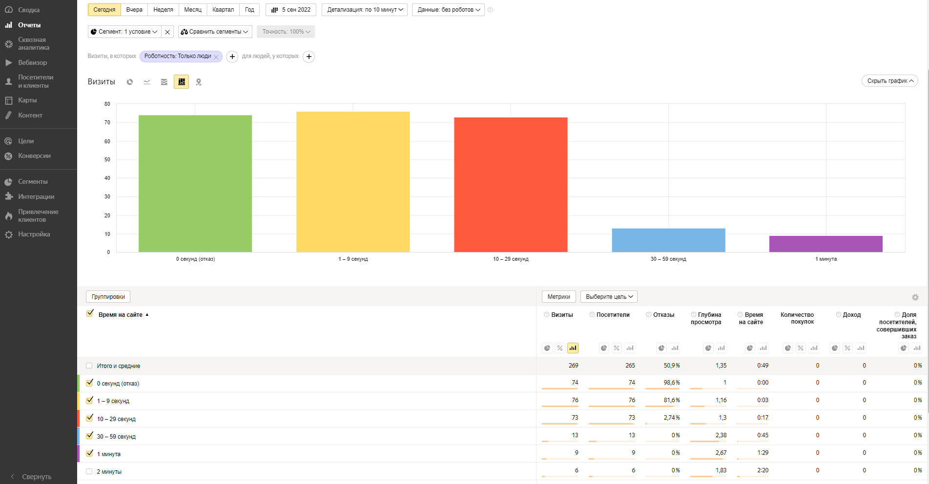Open table settings gear icon
This screenshot has height=484, width=929.
915,297
